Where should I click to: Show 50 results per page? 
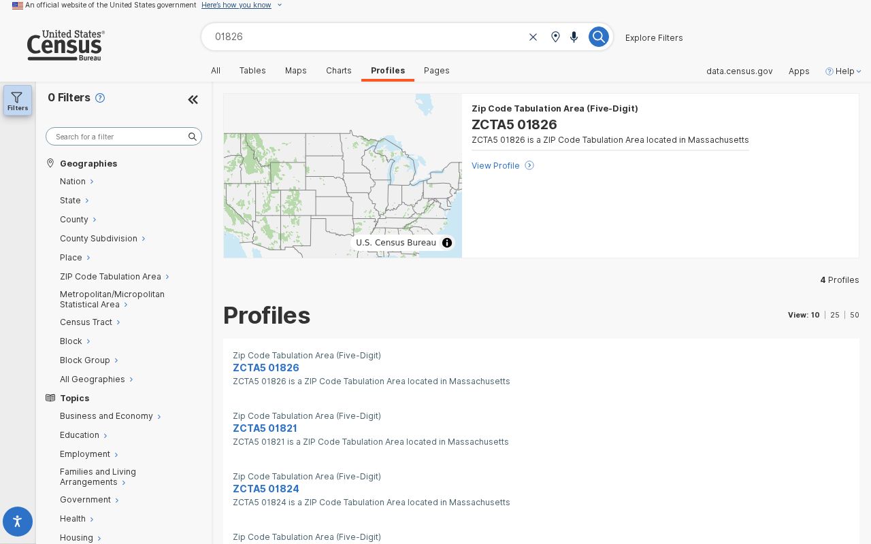855,315
